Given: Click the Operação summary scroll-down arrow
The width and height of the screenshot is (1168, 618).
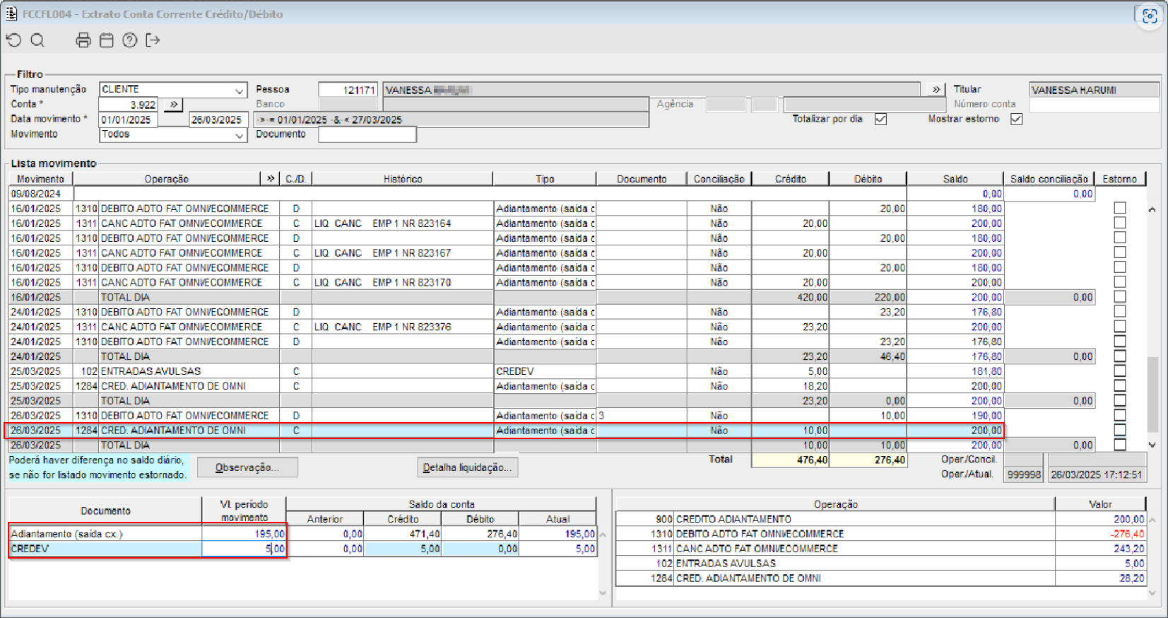Looking at the screenshot, I should pos(1152,593).
